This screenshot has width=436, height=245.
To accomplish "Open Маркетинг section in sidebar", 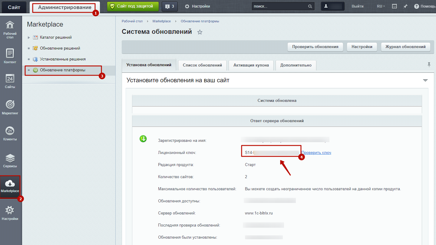I will click(x=10, y=107).
